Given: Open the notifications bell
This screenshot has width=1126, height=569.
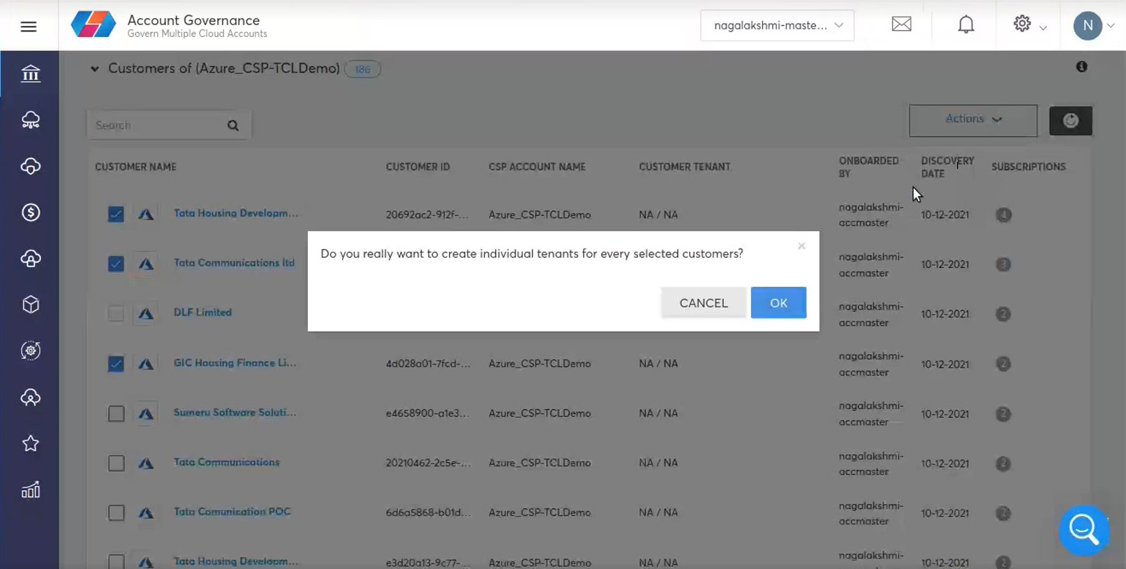Looking at the screenshot, I should click(965, 25).
